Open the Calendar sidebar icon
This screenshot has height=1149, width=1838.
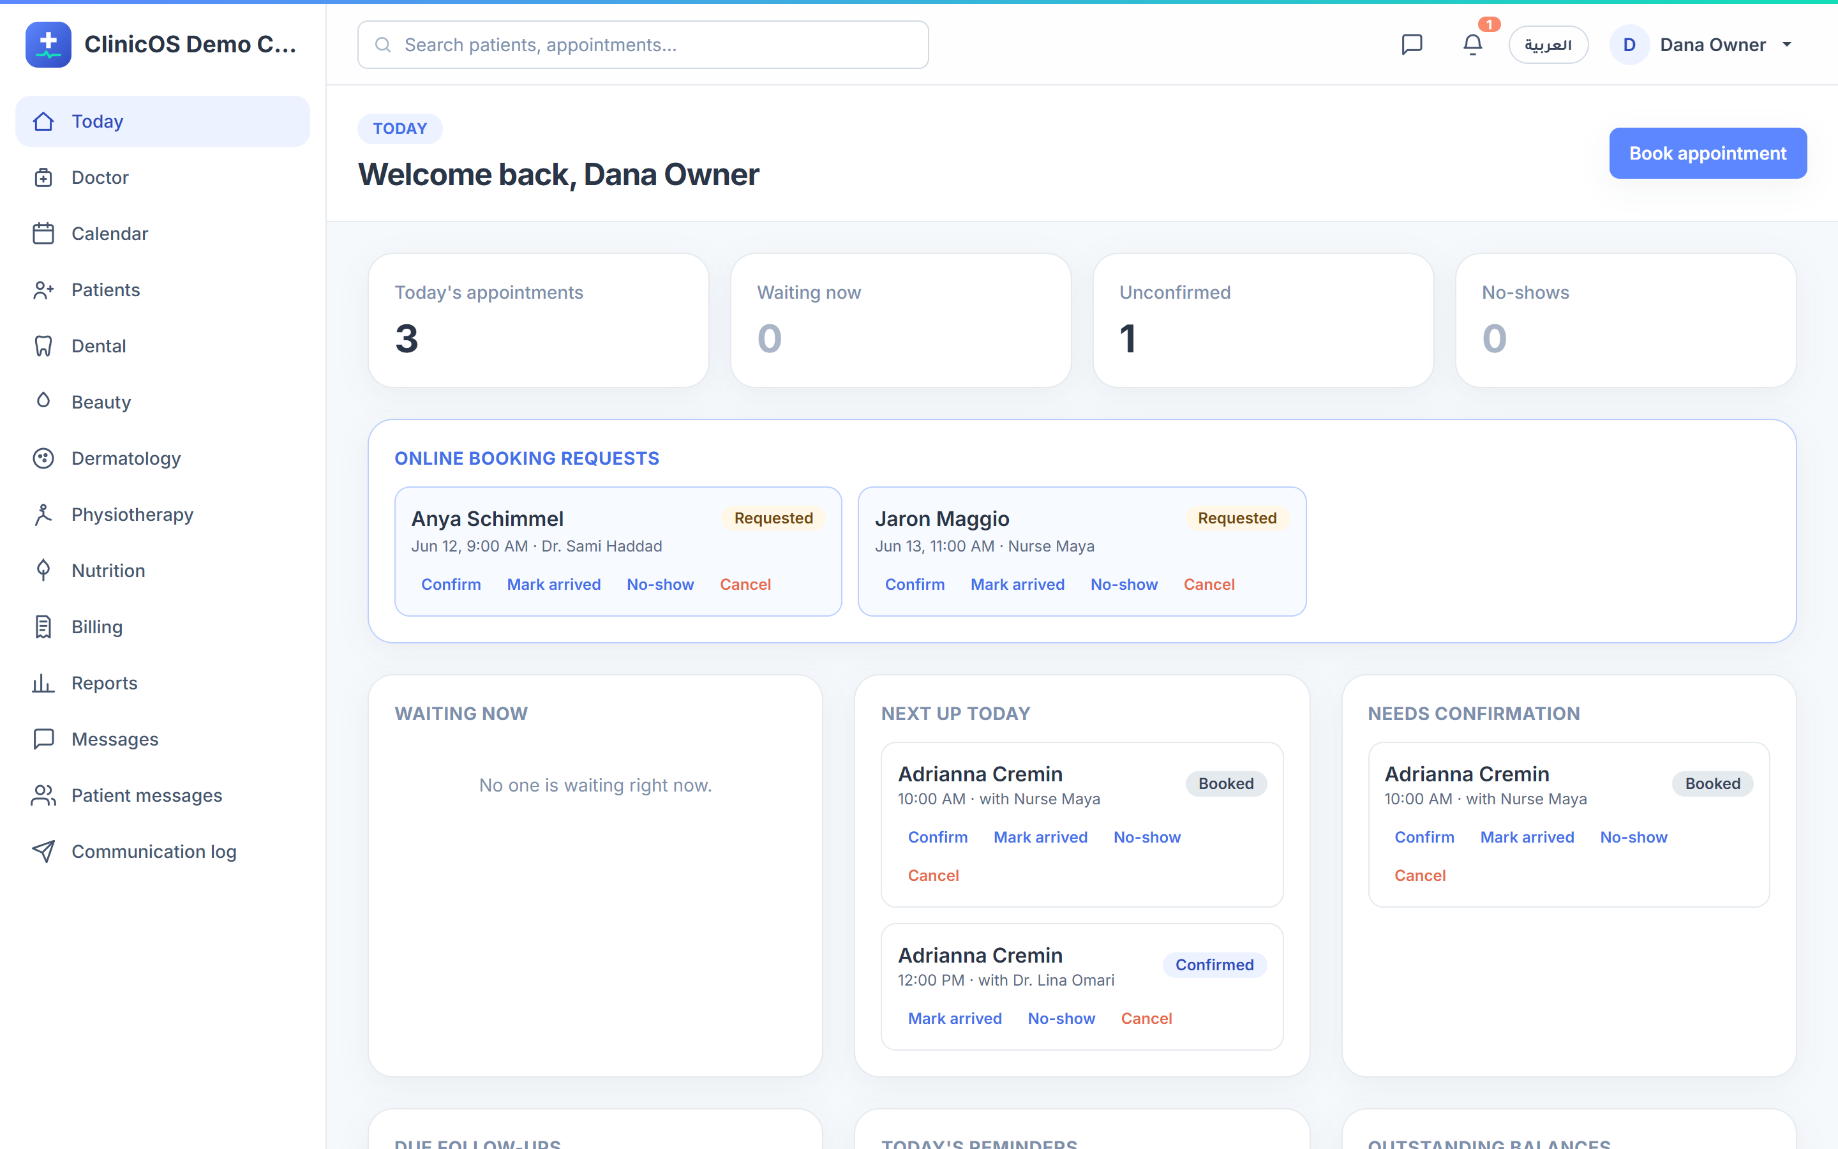(x=43, y=234)
